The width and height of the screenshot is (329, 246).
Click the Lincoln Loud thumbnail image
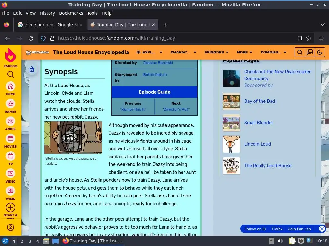pyautogui.click(x=231, y=144)
